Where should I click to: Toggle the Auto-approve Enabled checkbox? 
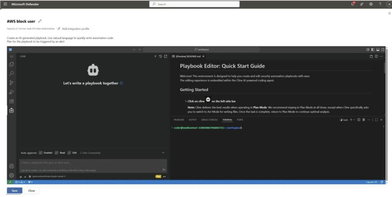pos(41,153)
